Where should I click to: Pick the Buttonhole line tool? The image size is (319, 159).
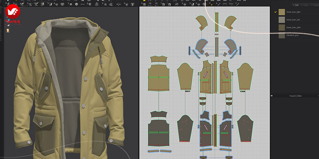point(83,4)
